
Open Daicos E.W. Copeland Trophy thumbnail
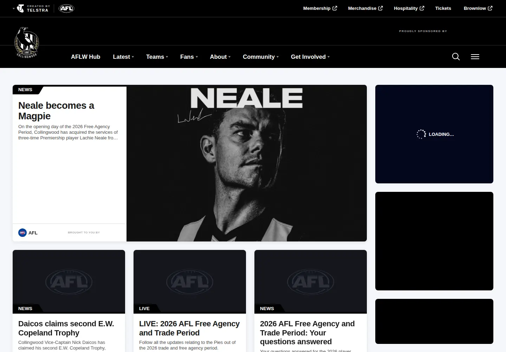coord(69,282)
